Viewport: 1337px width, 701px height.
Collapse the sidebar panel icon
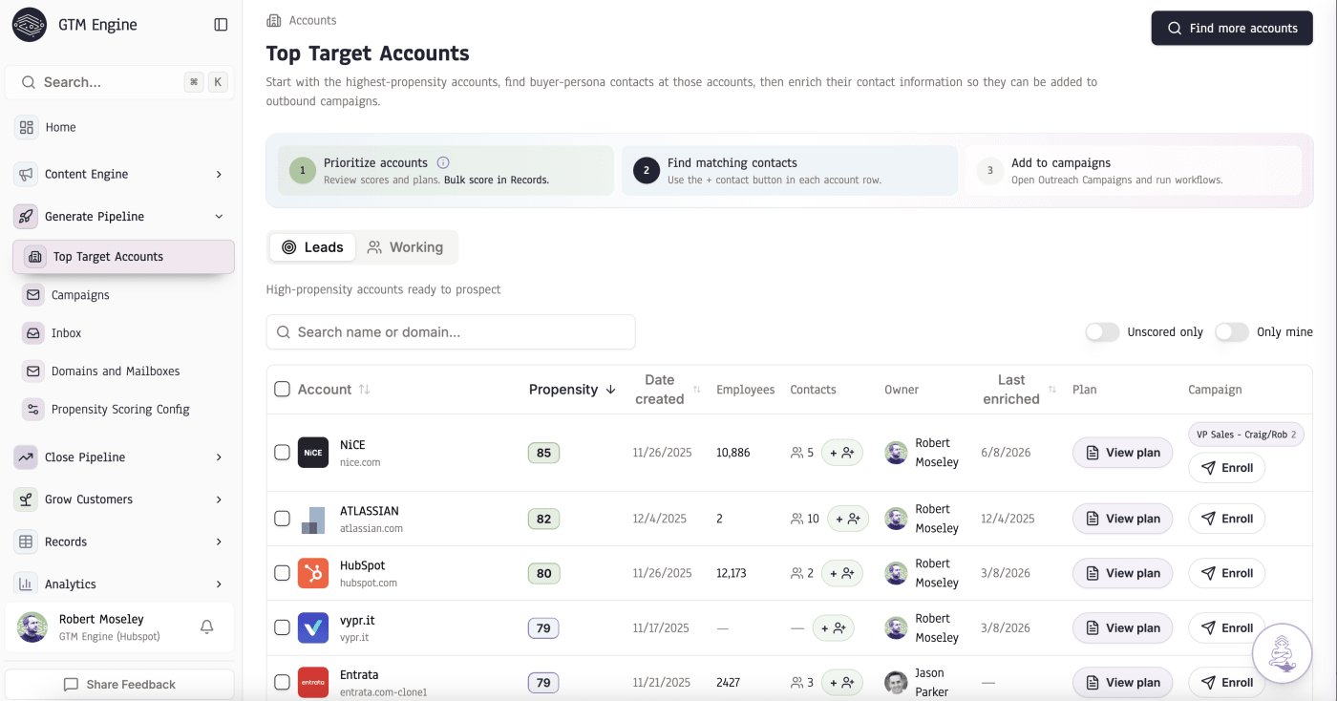pyautogui.click(x=221, y=25)
